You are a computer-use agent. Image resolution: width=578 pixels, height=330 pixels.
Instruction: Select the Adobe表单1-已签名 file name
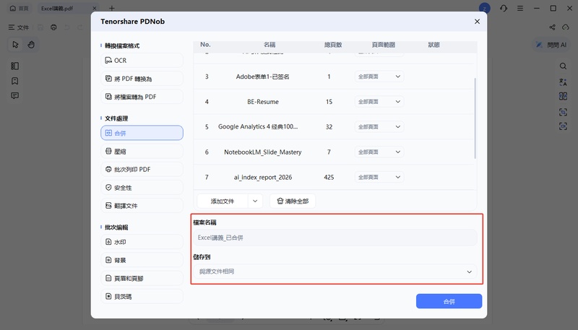(263, 77)
